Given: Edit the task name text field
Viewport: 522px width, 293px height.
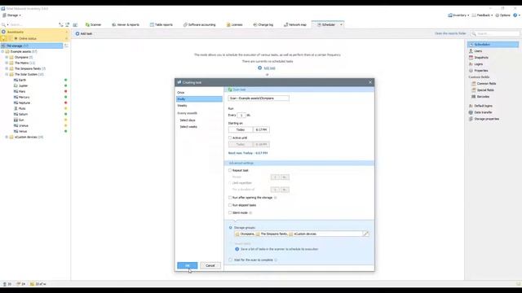Looking at the screenshot, I should click(259, 98).
